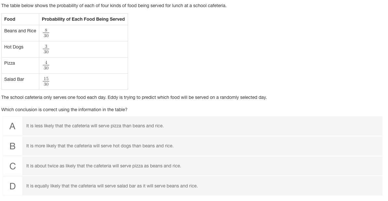The height and width of the screenshot is (201, 388).
Task: Select answer choice letter C
Action: coord(12,166)
